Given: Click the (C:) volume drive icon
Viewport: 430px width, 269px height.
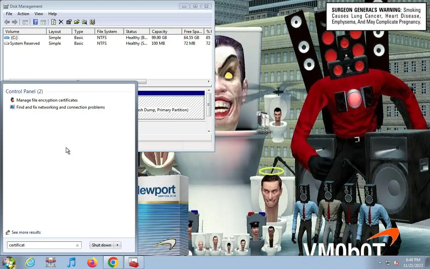Looking at the screenshot, I should click(7, 38).
